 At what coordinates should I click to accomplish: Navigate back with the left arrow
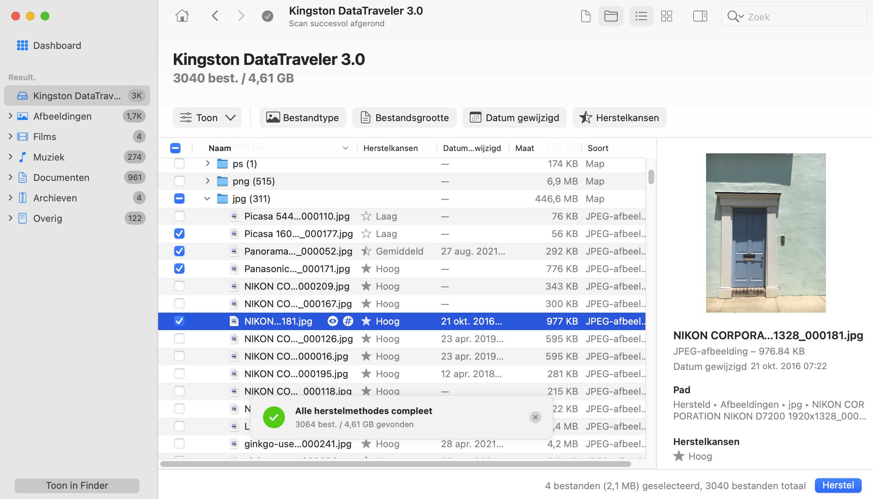(215, 16)
